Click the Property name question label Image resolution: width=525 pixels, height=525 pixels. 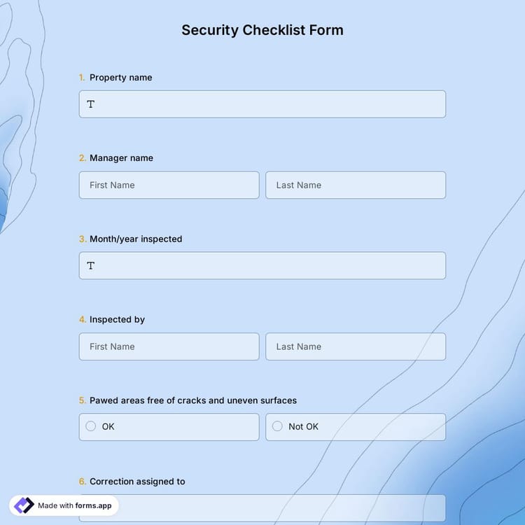120,78
